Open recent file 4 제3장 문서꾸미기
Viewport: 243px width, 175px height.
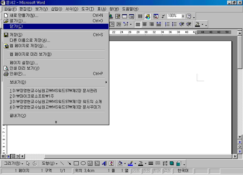(56, 107)
